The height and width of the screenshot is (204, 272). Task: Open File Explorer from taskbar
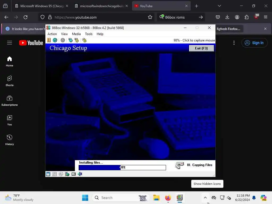(156, 198)
